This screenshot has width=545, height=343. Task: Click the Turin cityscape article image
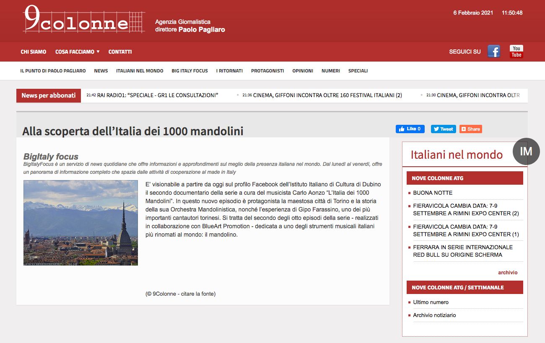(x=80, y=223)
